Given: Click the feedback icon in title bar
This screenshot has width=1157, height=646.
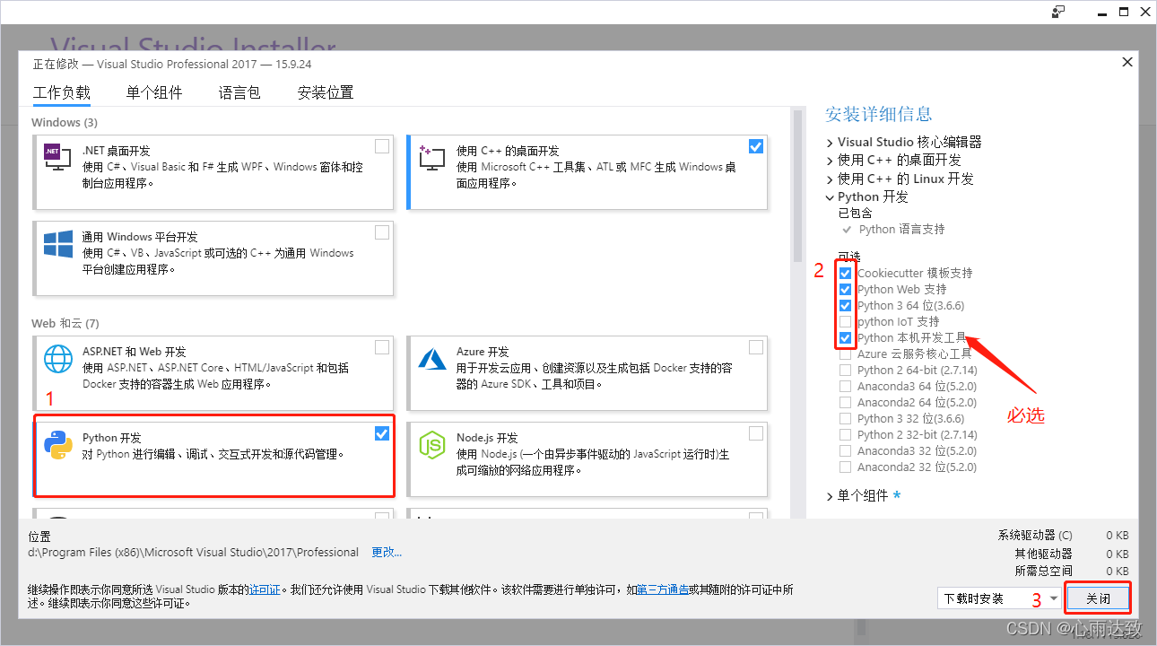Looking at the screenshot, I should pyautogui.click(x=1058, y=12).
